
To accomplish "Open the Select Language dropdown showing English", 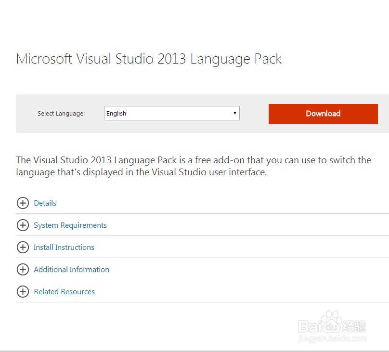I will coord(172,113).
